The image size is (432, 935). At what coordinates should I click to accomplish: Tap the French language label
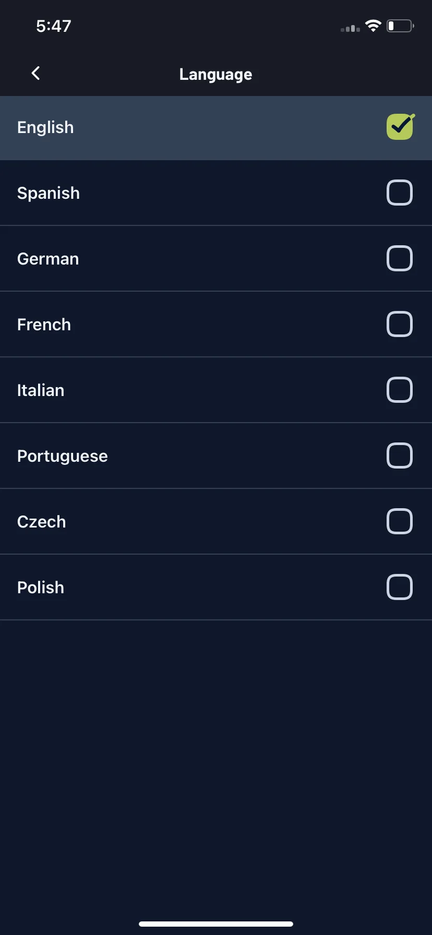pos(44,325)
